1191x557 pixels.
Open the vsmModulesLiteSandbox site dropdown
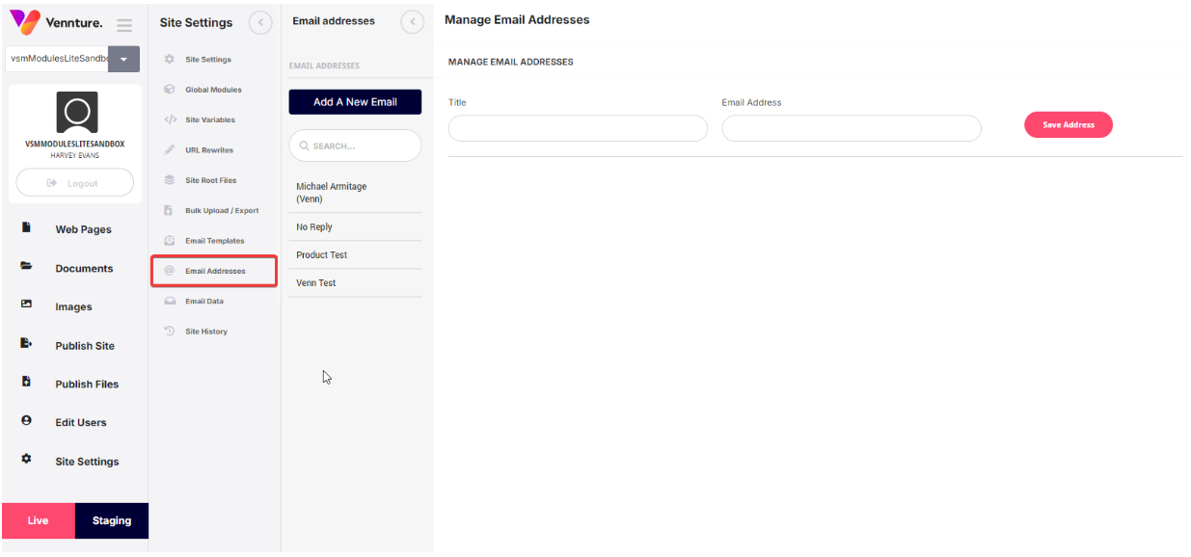click(x=123, y=59)
